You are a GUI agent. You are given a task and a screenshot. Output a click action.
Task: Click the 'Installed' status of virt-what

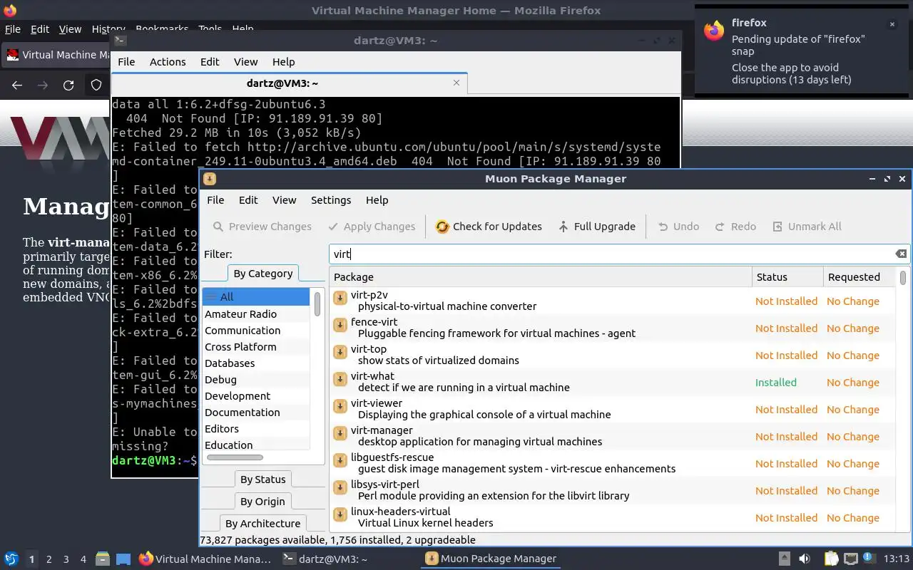click(776, 383)
